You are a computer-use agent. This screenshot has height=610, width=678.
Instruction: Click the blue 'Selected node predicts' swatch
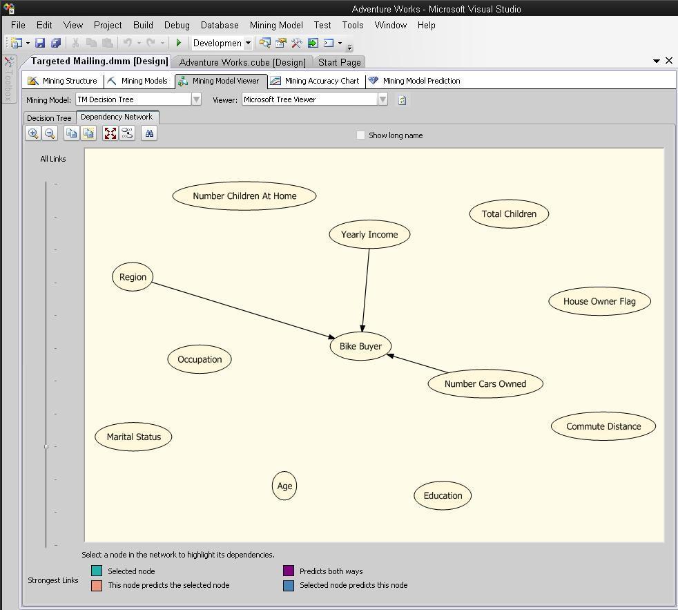click(289, 585)
